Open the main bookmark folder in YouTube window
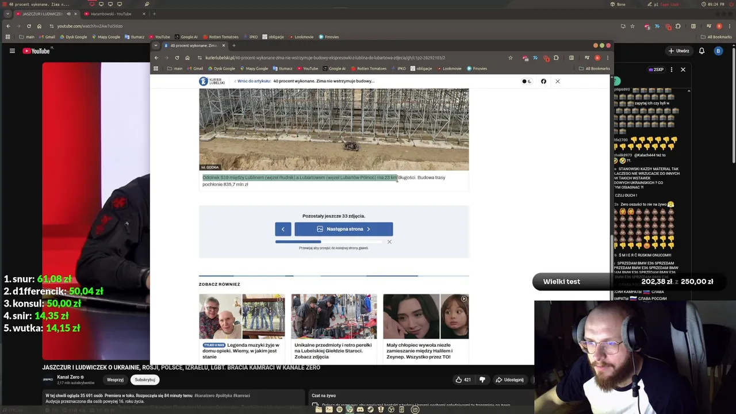 coord(26,37)
